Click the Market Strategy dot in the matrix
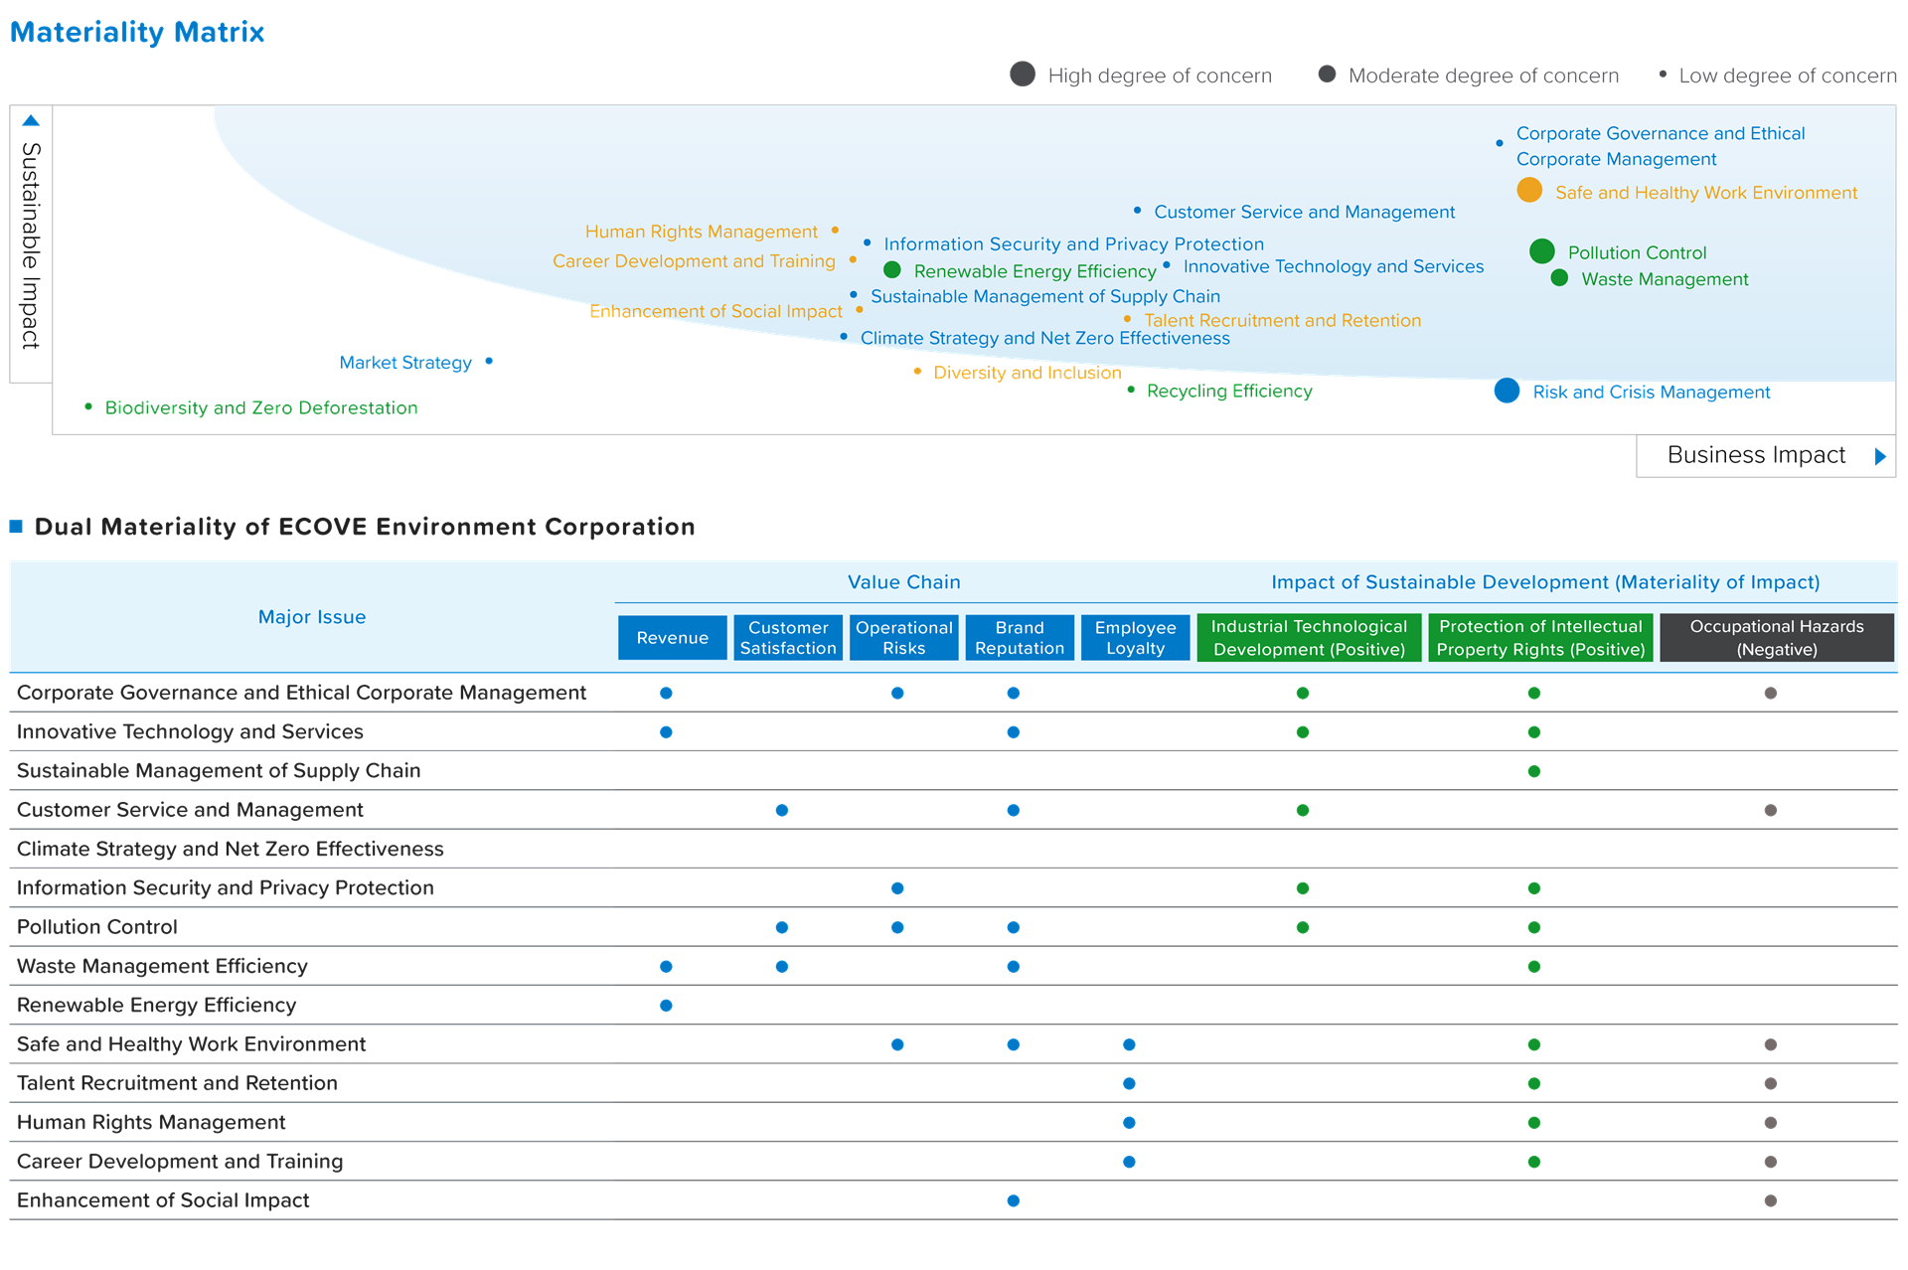 click(489, 361)
